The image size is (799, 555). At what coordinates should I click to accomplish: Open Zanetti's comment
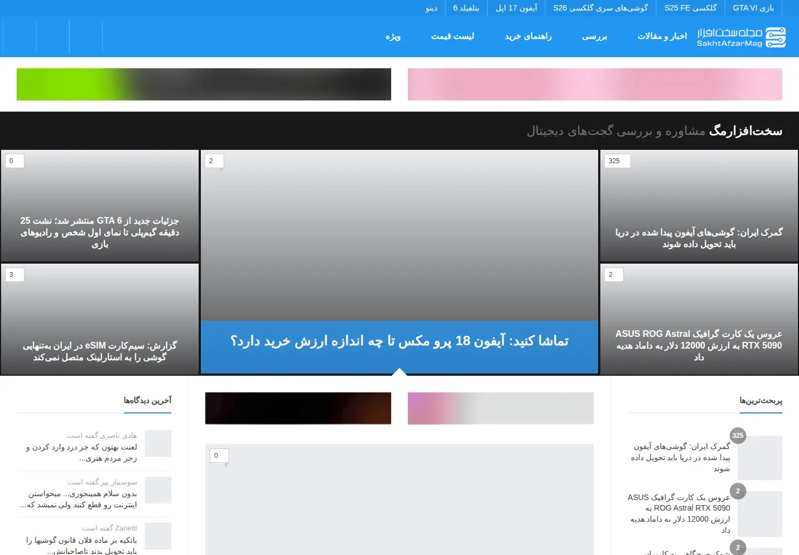click(x=81, y=545)
